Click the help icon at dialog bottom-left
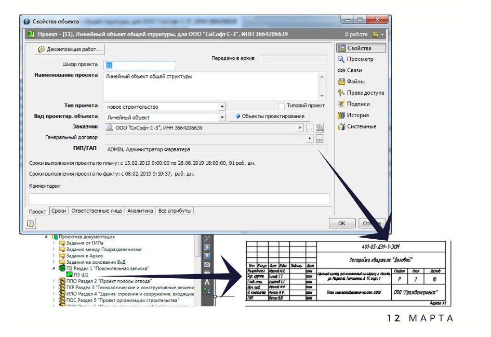Screen dimensions: 491x337 [30, 223]
